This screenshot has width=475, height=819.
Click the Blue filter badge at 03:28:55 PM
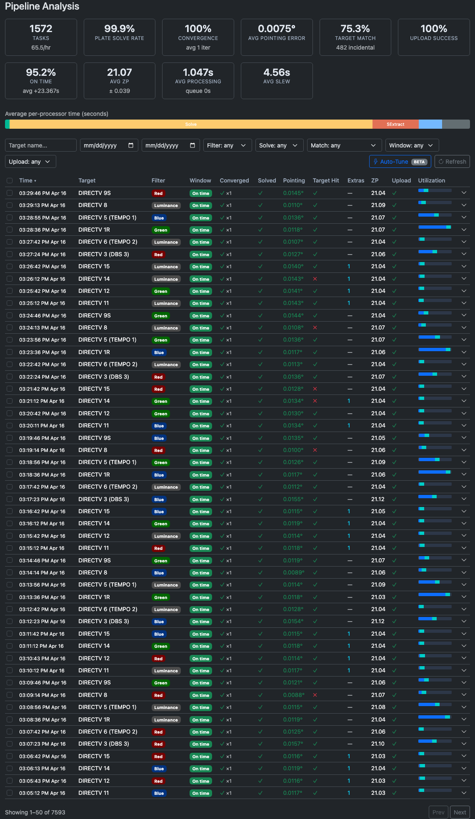click(159, 218)
